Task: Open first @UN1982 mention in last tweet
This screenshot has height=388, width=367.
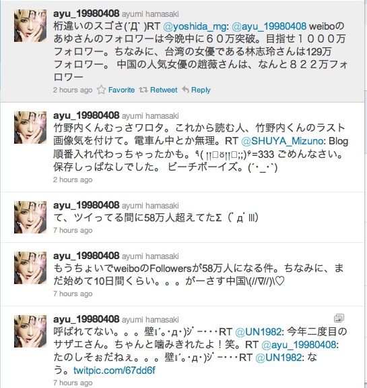Action: 259,332
